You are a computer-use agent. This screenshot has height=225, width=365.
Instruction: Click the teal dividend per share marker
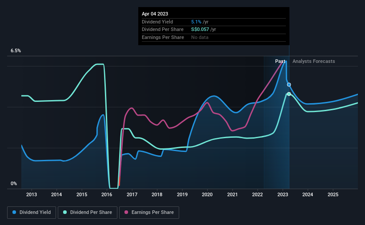[x=289, y=94]
